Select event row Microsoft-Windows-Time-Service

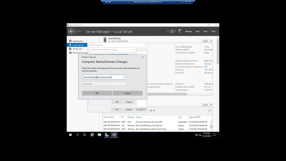tap(156, 126)
